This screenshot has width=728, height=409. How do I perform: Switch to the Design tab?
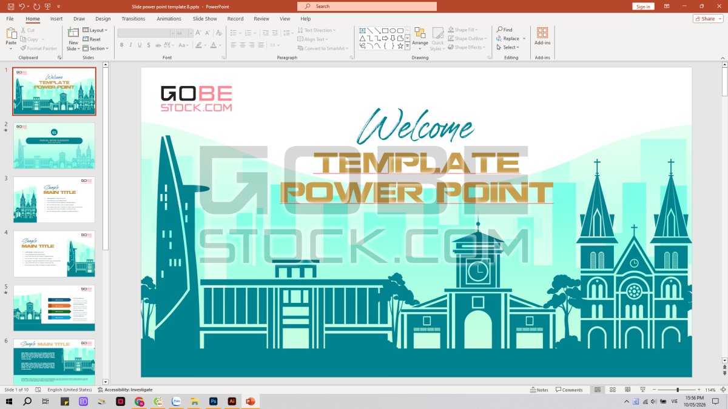click(103, 19)
